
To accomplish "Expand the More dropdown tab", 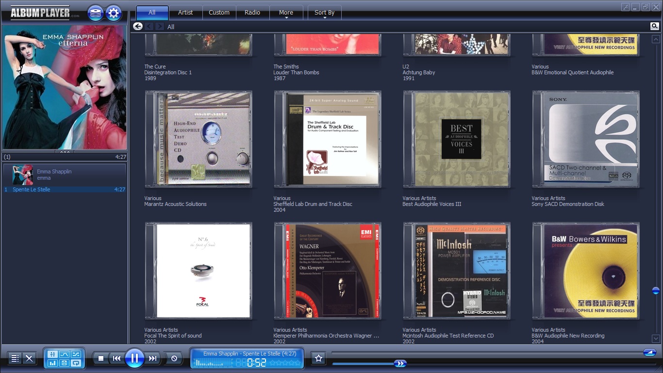I will tap(286, 13).
